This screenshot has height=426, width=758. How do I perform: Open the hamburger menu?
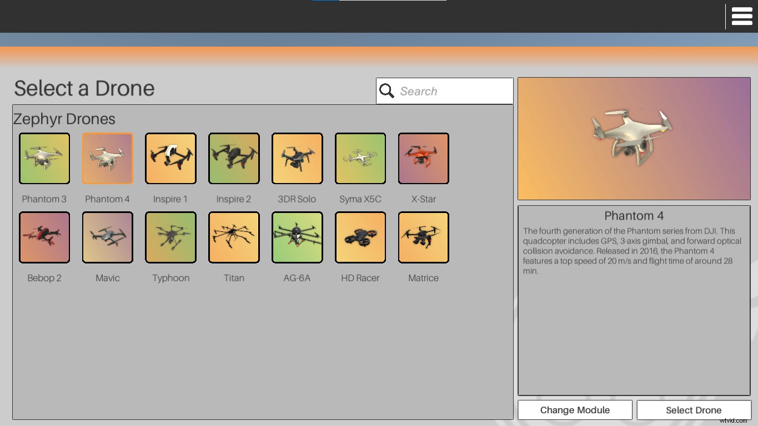(x=742, y=16)
